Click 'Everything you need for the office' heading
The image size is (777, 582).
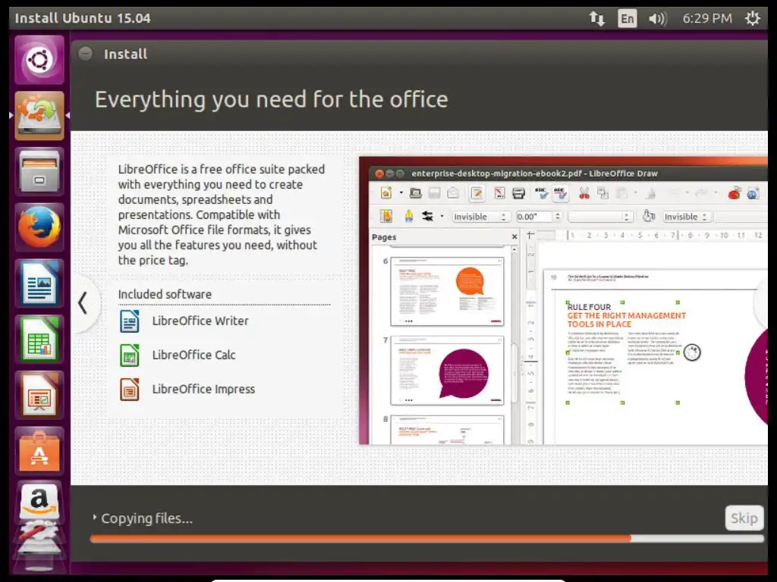coord(271,99)
